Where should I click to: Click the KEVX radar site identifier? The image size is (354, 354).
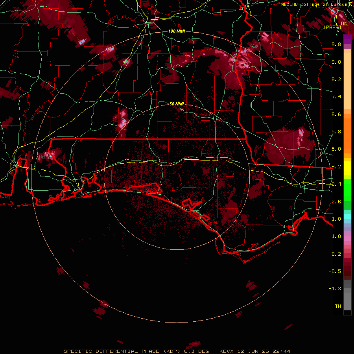coord(227,351)
